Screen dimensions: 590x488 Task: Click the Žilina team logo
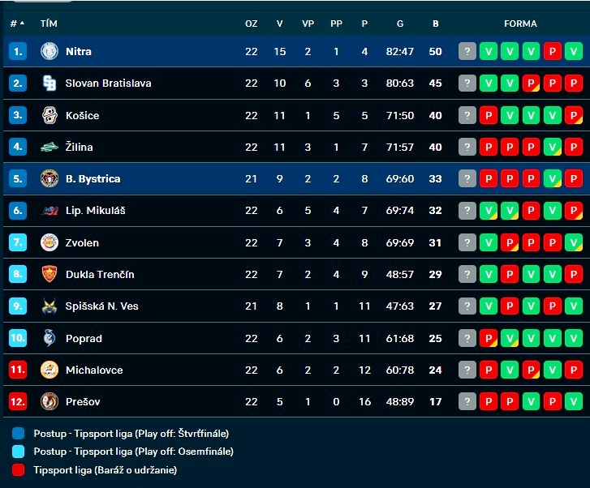tap(50, 147)
